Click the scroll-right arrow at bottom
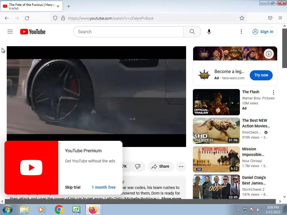287x215 pixels. (x=280, y=201)
